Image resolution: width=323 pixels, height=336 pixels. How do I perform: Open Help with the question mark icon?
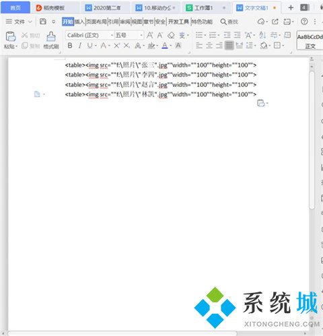(304, 22)
